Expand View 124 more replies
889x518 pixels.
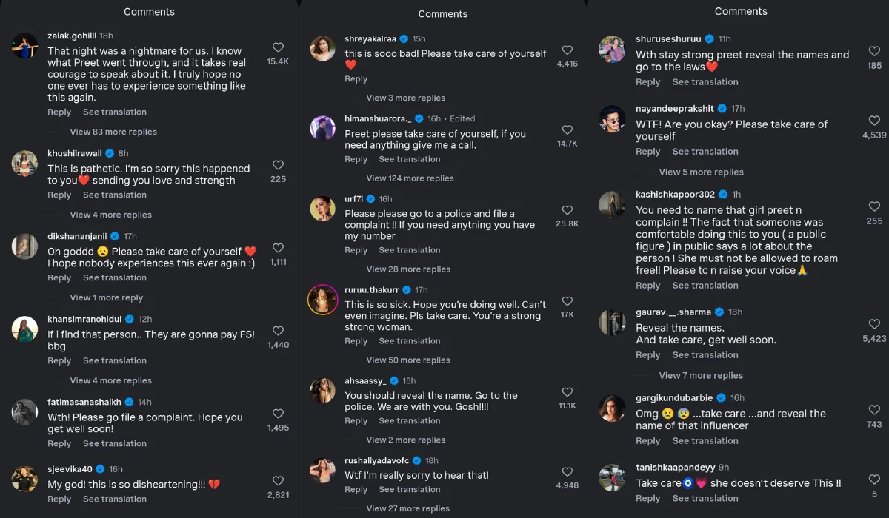(410, 178)
